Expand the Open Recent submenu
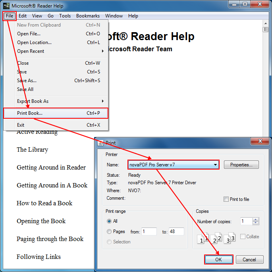This screenshot has width=272, height=272. pyautogui.click(x=56, y=51)
